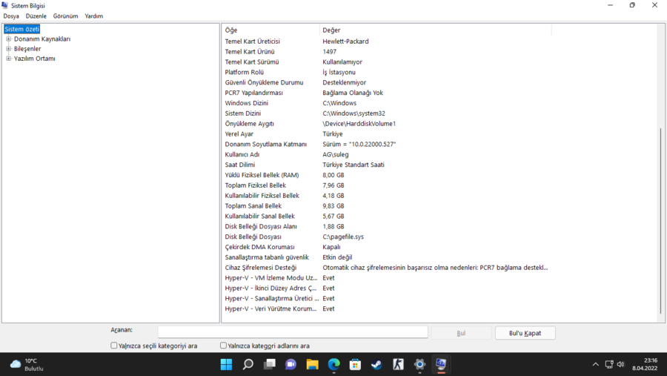Expand Bileşenler tree node
The image size is (667, 376).
click(8, 48)
